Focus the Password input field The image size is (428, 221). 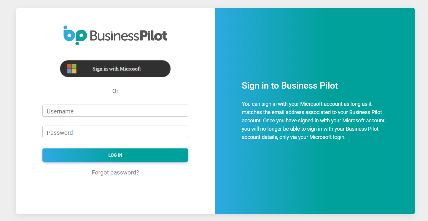115,132
